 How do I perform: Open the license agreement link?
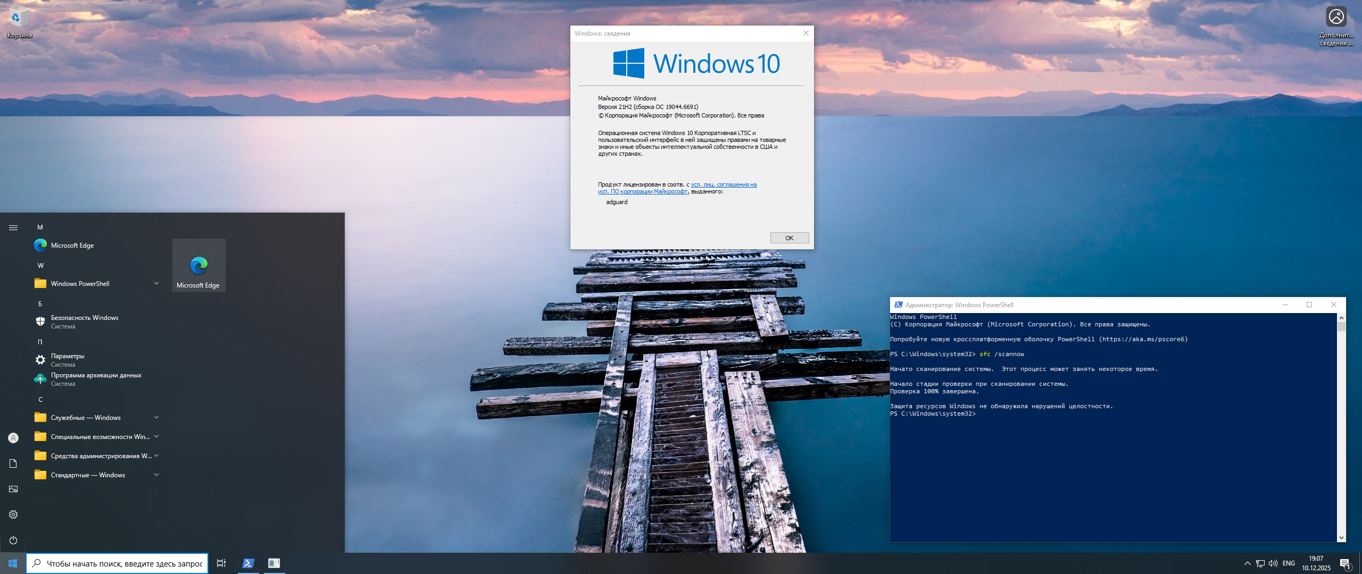coord(723,185)
